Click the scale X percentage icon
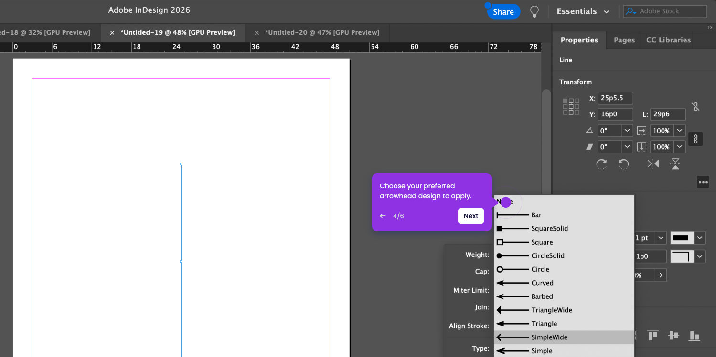716x357 pixels. tap(641, 130)
